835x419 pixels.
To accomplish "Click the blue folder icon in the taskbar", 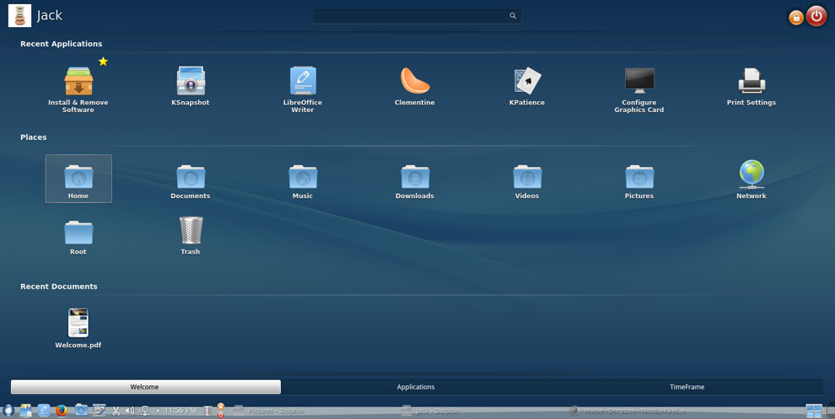I will pyautogui.click(x=81, y=410).
